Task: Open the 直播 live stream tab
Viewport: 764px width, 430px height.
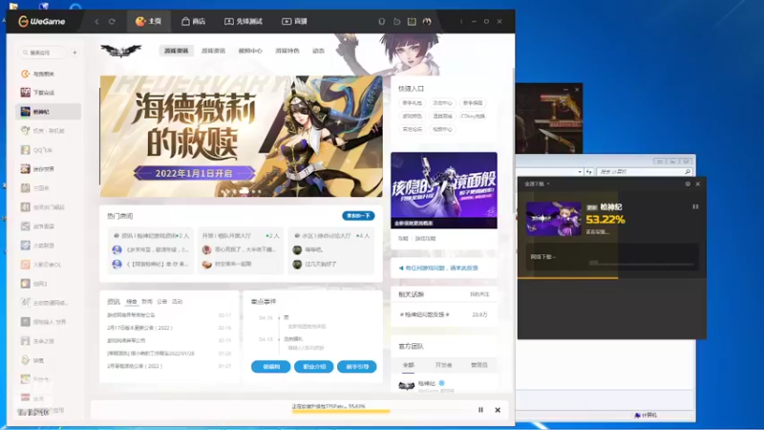Action: pyautogui.click(x=295, y=21)
